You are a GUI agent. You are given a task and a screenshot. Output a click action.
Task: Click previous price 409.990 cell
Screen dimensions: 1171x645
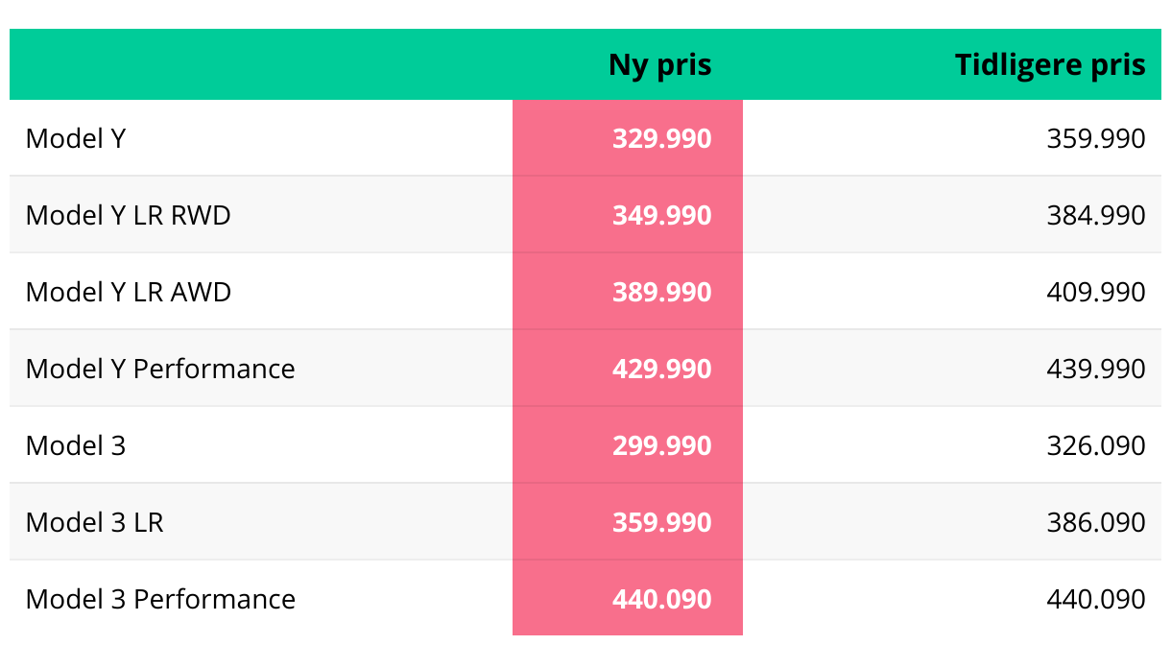pos(1096,292)
